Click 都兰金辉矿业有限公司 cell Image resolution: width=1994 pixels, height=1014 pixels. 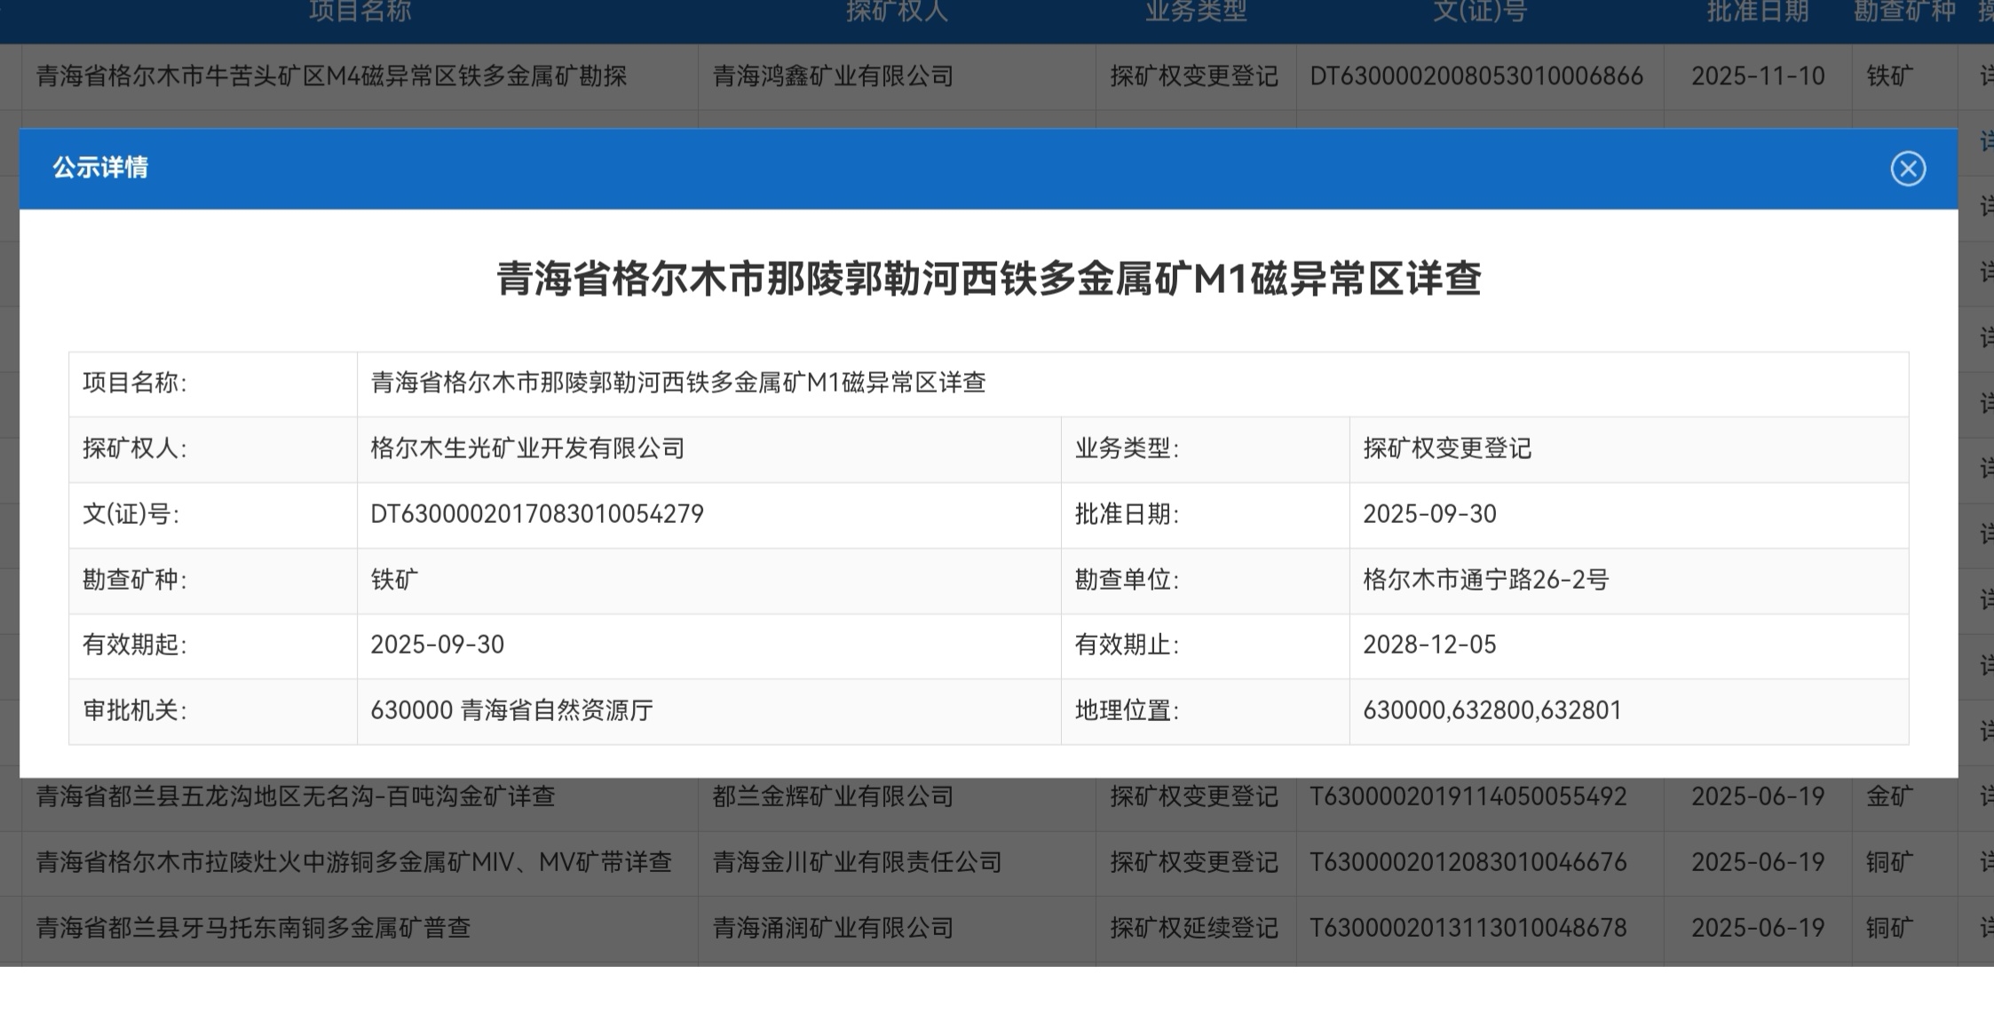[x=833, y=796]
